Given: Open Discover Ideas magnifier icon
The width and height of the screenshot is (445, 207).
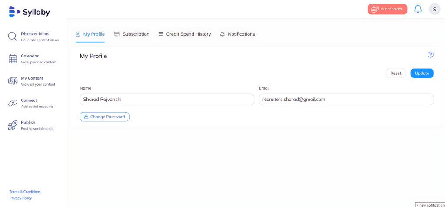Looking at the screenshot, I should 13,37.
